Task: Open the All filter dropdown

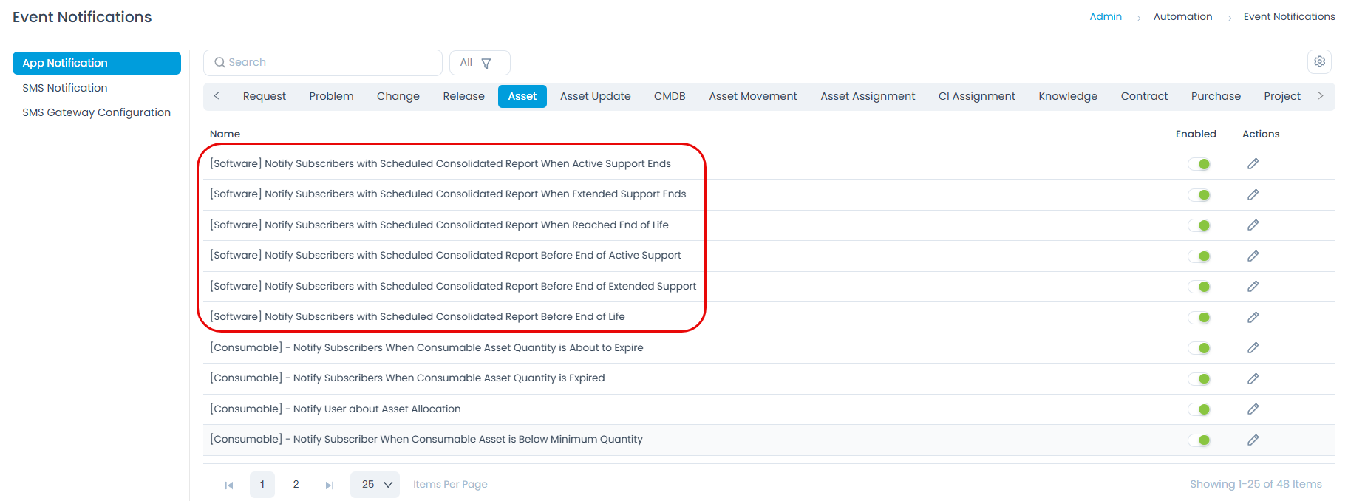Action: click(x=479, y=63)
